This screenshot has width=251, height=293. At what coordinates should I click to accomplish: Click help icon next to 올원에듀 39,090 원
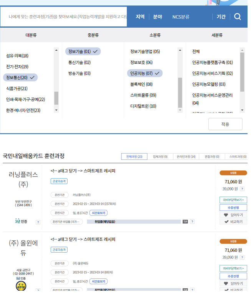pyautogui.click(x=242, y=257)
